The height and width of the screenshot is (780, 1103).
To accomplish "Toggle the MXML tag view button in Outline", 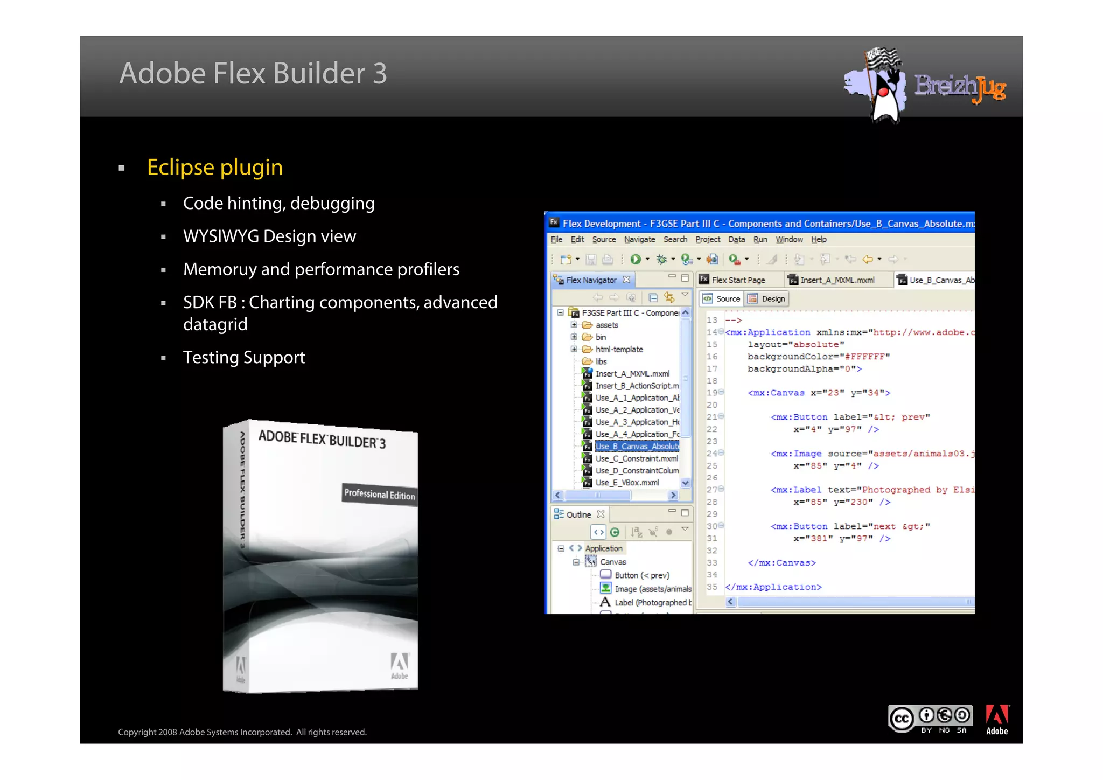I will pos(598,532).
